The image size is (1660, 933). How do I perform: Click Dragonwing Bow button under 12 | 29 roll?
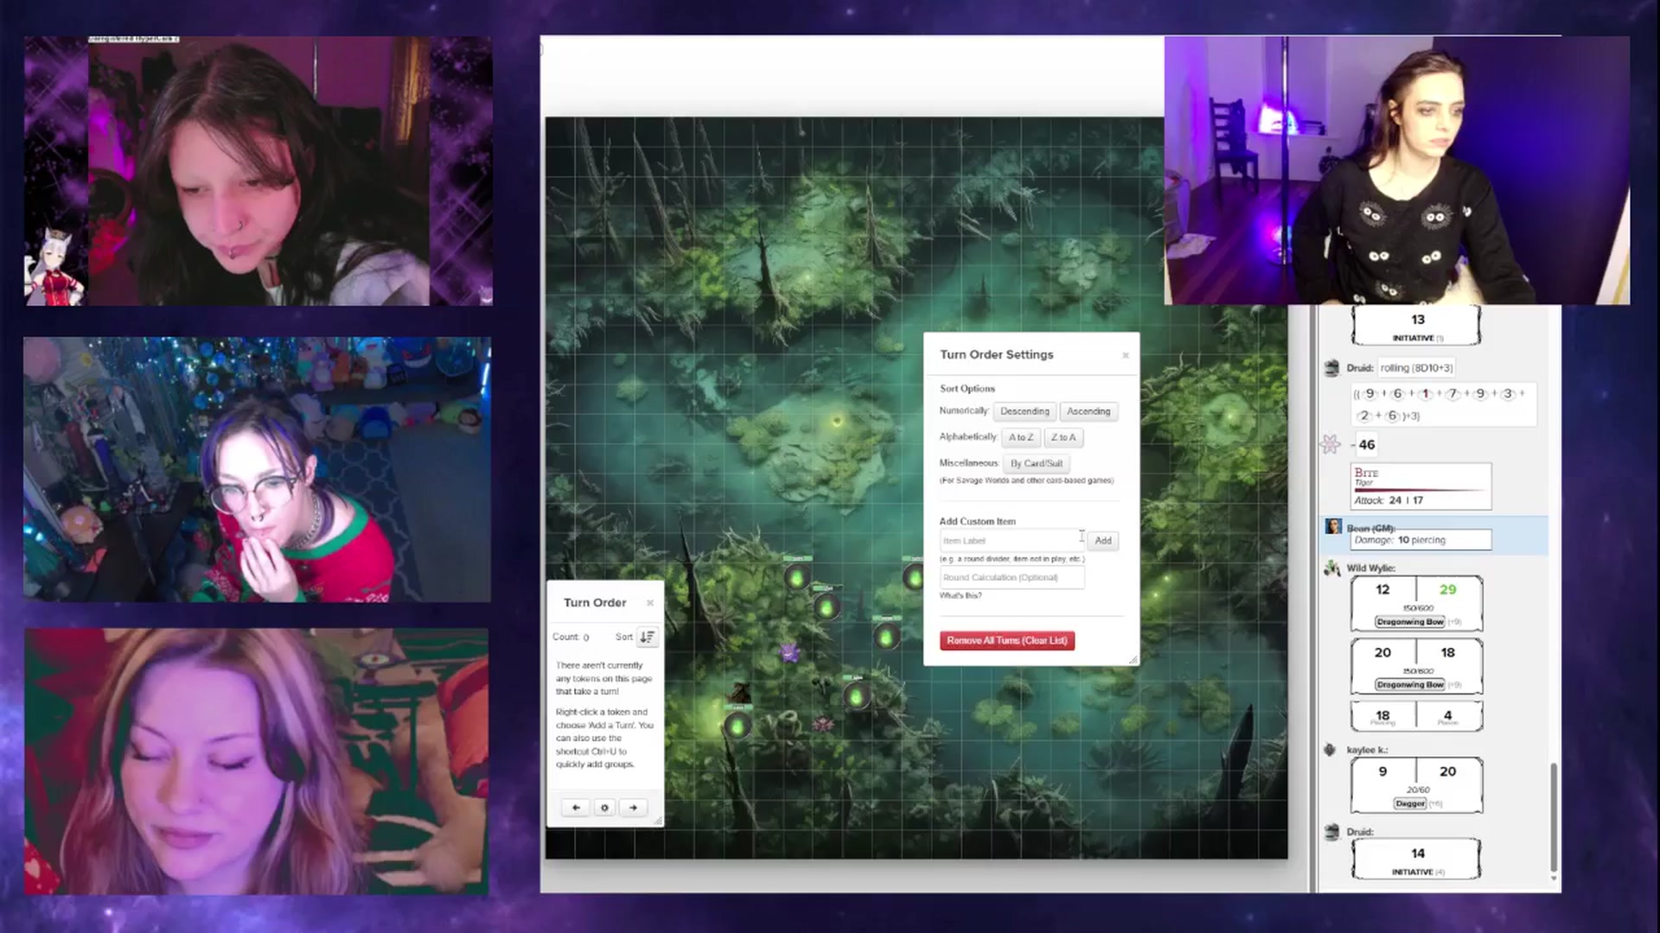(1410, 622)
